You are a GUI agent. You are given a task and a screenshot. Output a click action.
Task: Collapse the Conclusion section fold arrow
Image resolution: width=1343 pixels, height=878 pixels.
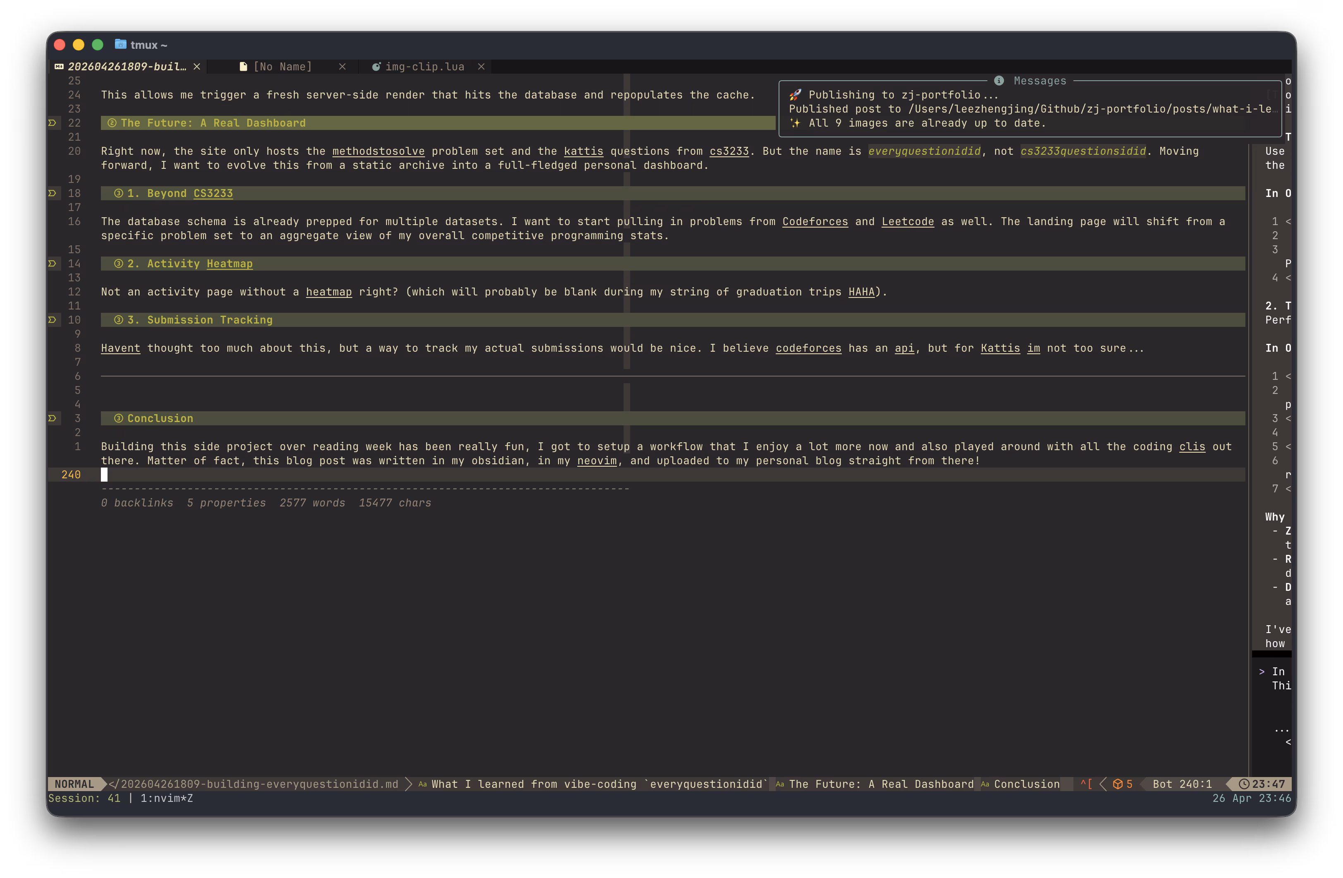click(x=52, y=418)
